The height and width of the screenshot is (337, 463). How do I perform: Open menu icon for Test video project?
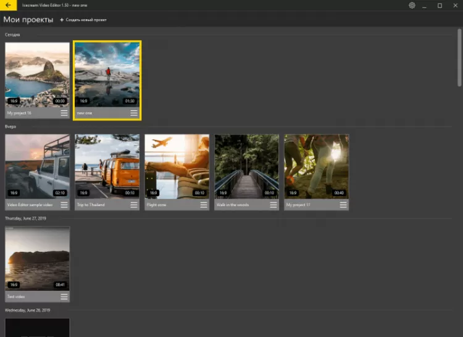[64, 297]
